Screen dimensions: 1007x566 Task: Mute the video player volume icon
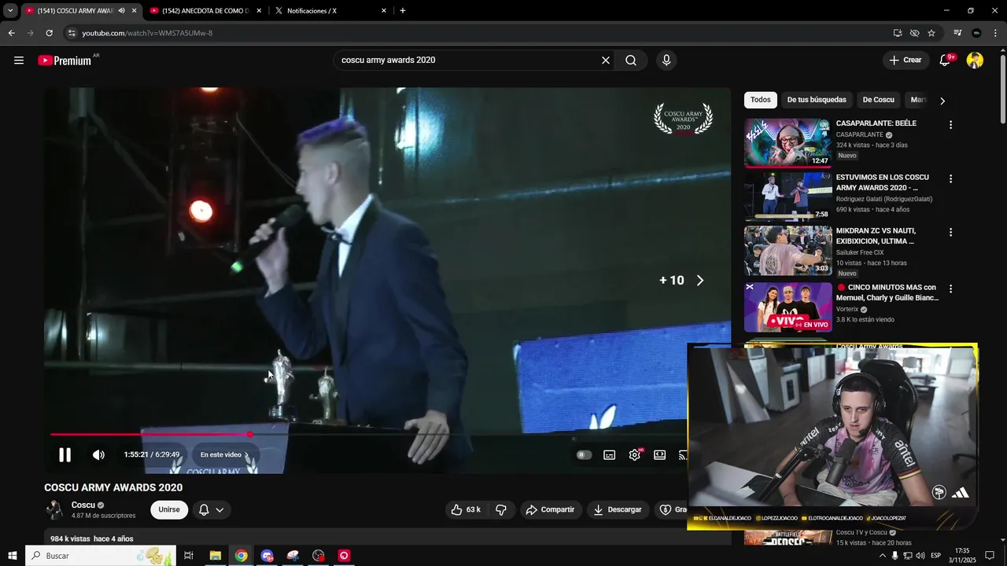[x=98, y=454]
